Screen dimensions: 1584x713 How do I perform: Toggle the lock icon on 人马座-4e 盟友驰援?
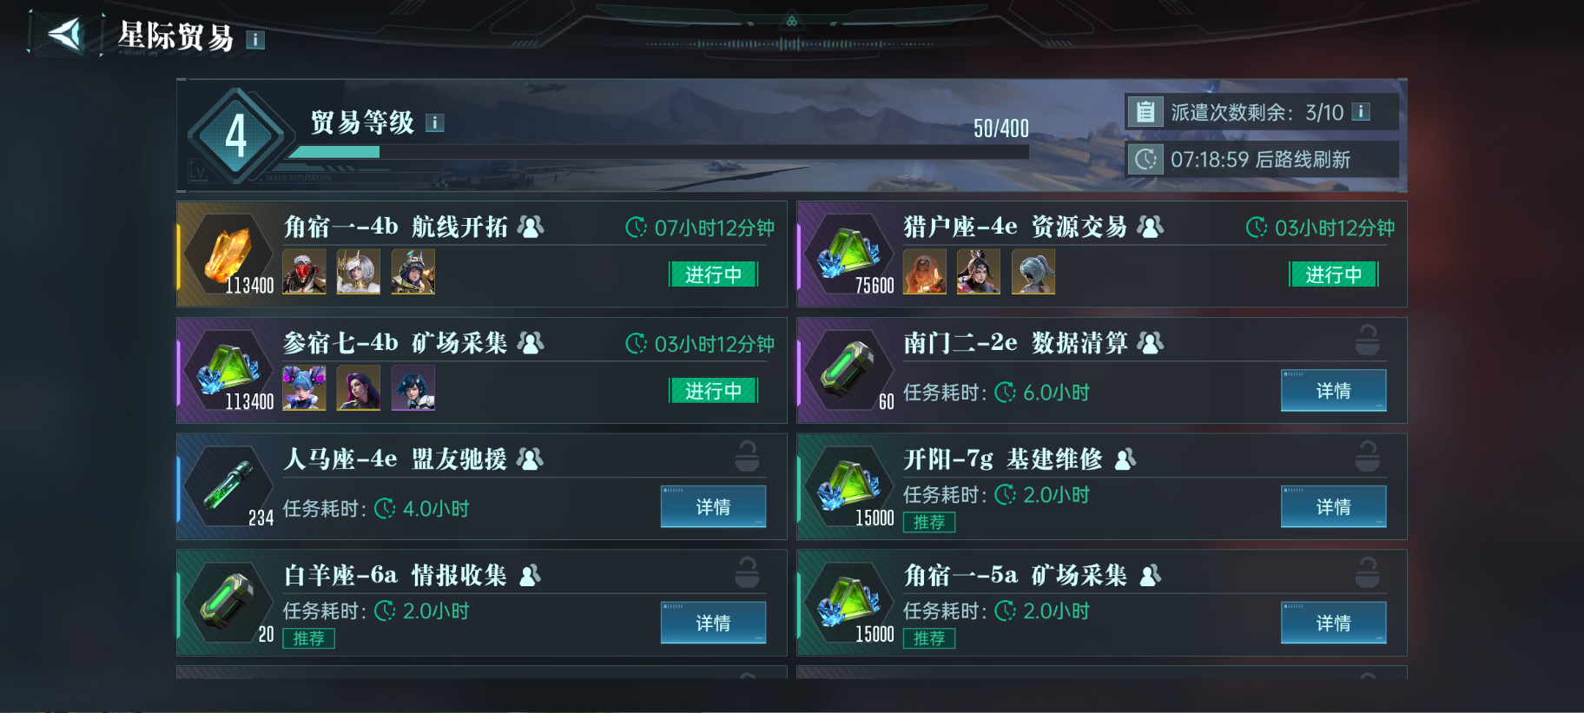[x=747, y=457]
